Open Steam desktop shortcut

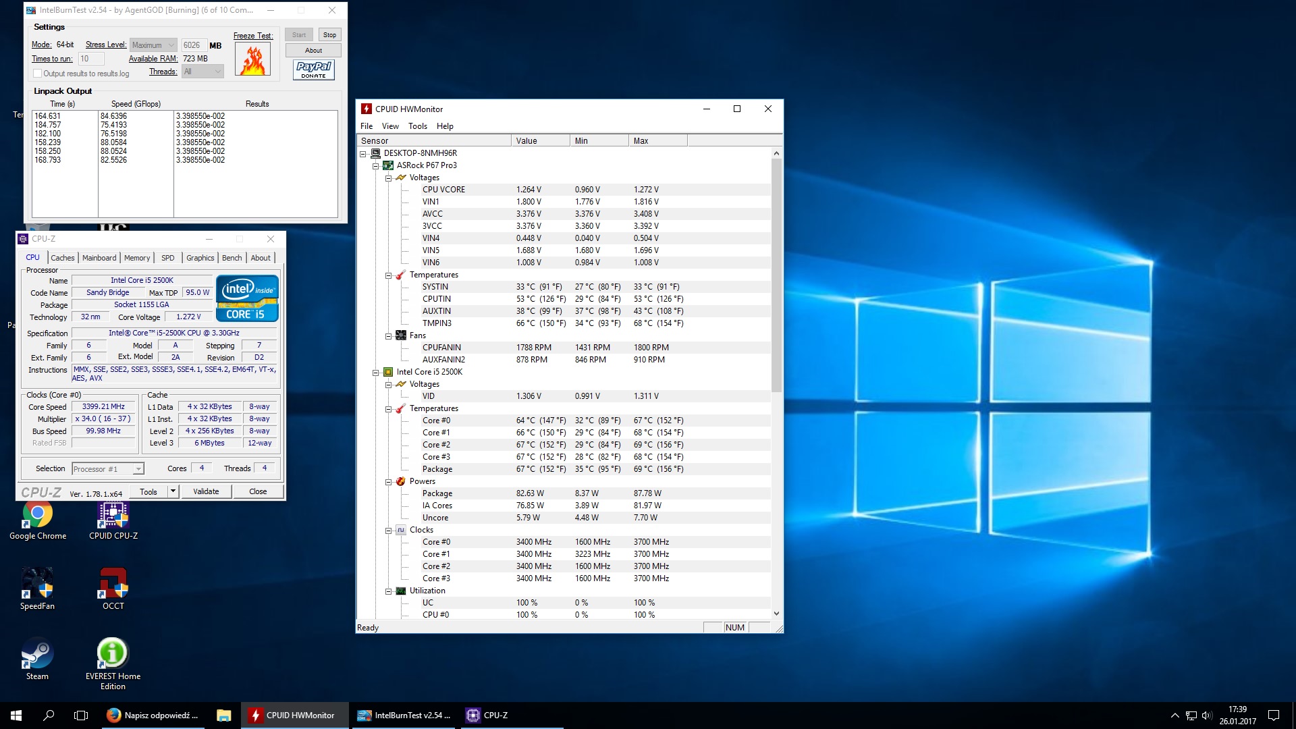click(x=37, y=653)
